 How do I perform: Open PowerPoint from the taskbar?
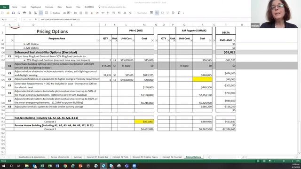pos(80,166)
